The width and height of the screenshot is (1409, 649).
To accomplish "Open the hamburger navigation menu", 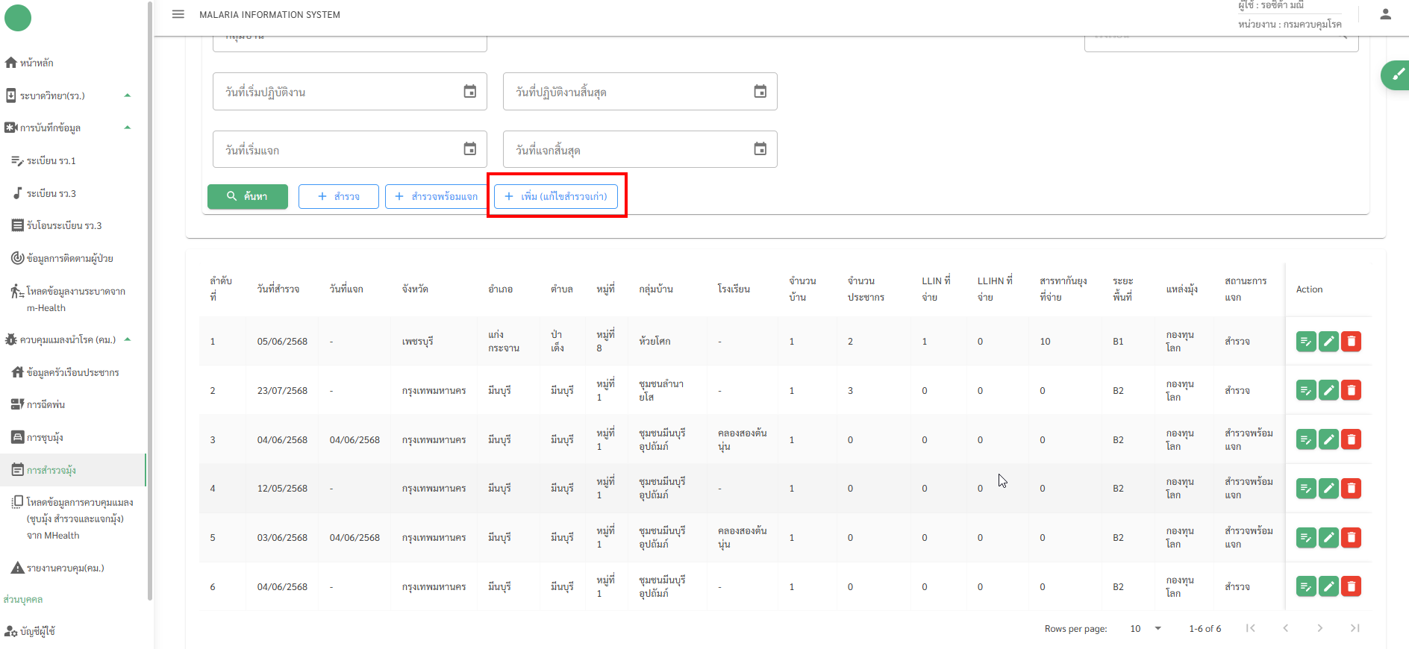I will pos(178,14).
